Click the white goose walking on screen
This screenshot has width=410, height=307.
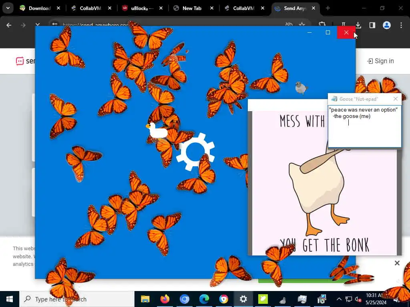click(157, 130)
